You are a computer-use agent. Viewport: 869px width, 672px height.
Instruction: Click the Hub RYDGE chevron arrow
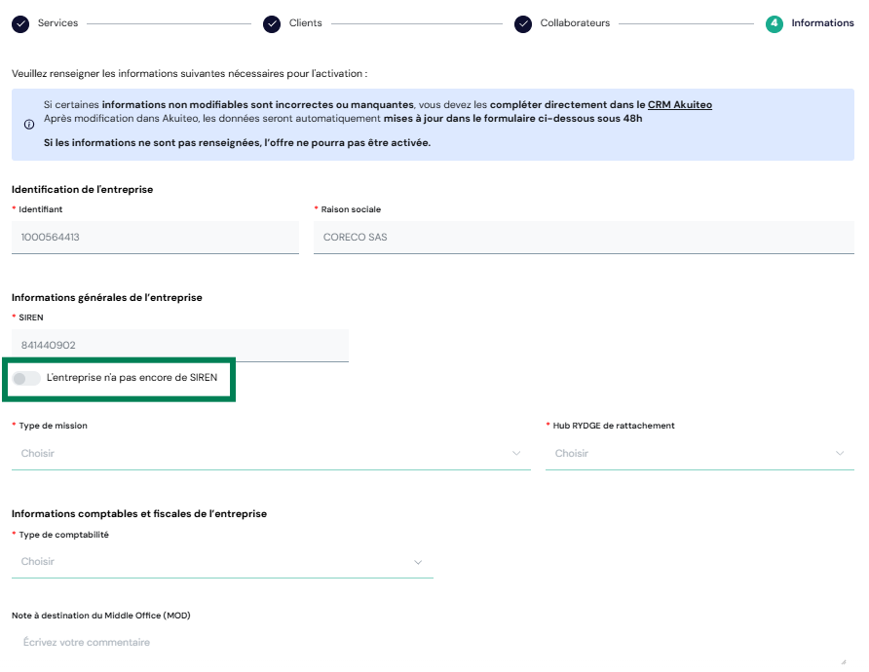[840, 453]
